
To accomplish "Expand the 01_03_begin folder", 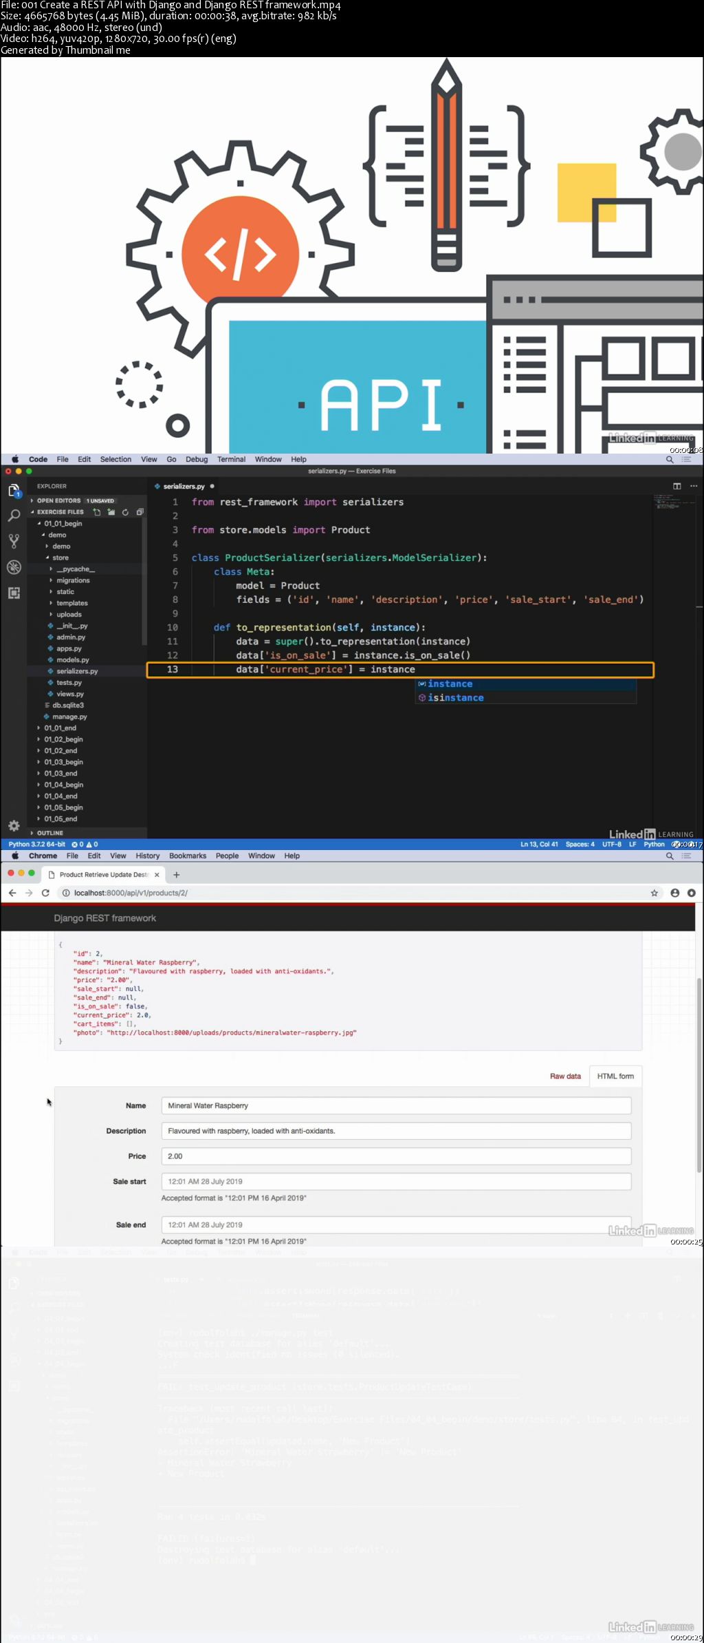I will pos(63,762).
